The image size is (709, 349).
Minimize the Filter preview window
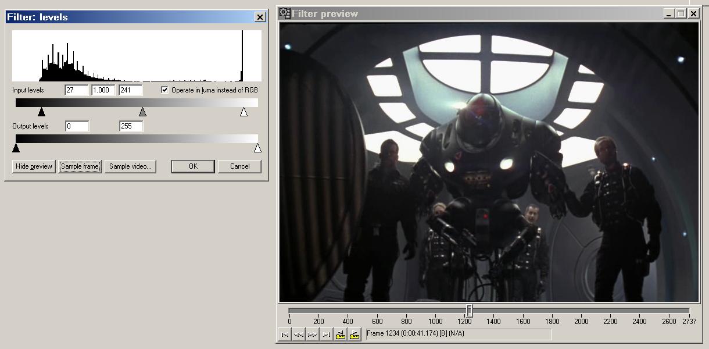point(668,13)
